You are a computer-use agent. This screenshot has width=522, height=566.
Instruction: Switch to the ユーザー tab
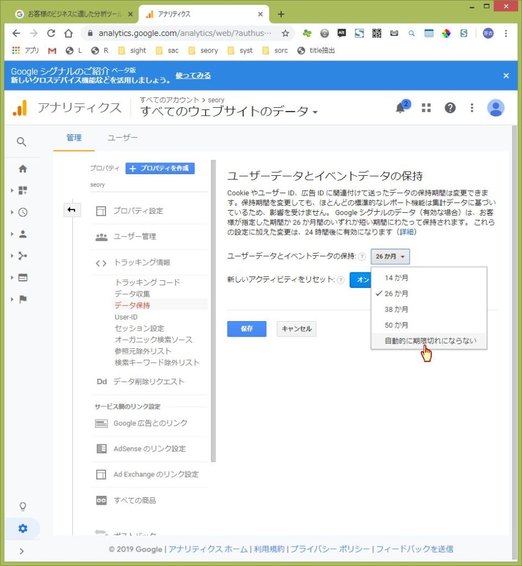coord(122,138)
